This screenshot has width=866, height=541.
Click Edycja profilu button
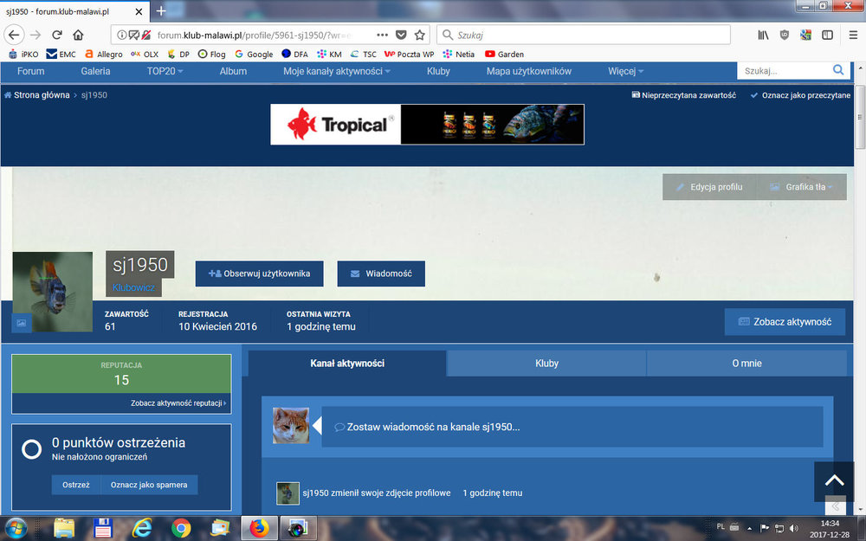pos(710,187)
